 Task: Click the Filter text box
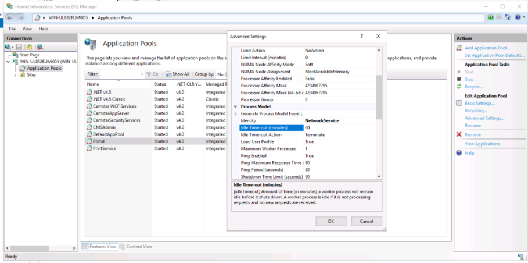(x=121, y=74)
